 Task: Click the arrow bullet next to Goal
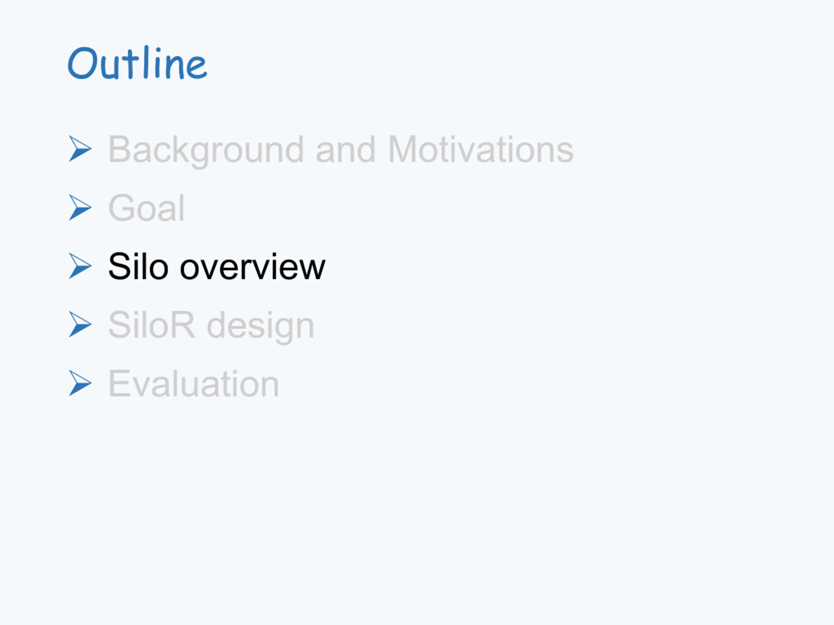[80, 208]
